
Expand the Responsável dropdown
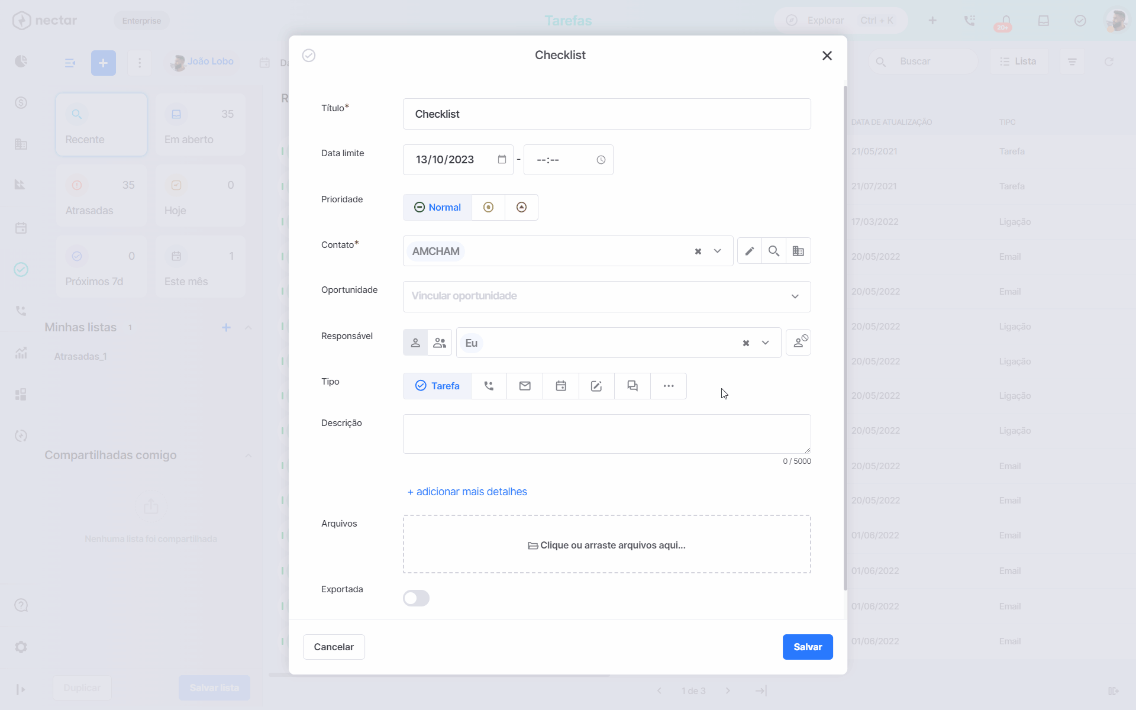click(766, 343)
